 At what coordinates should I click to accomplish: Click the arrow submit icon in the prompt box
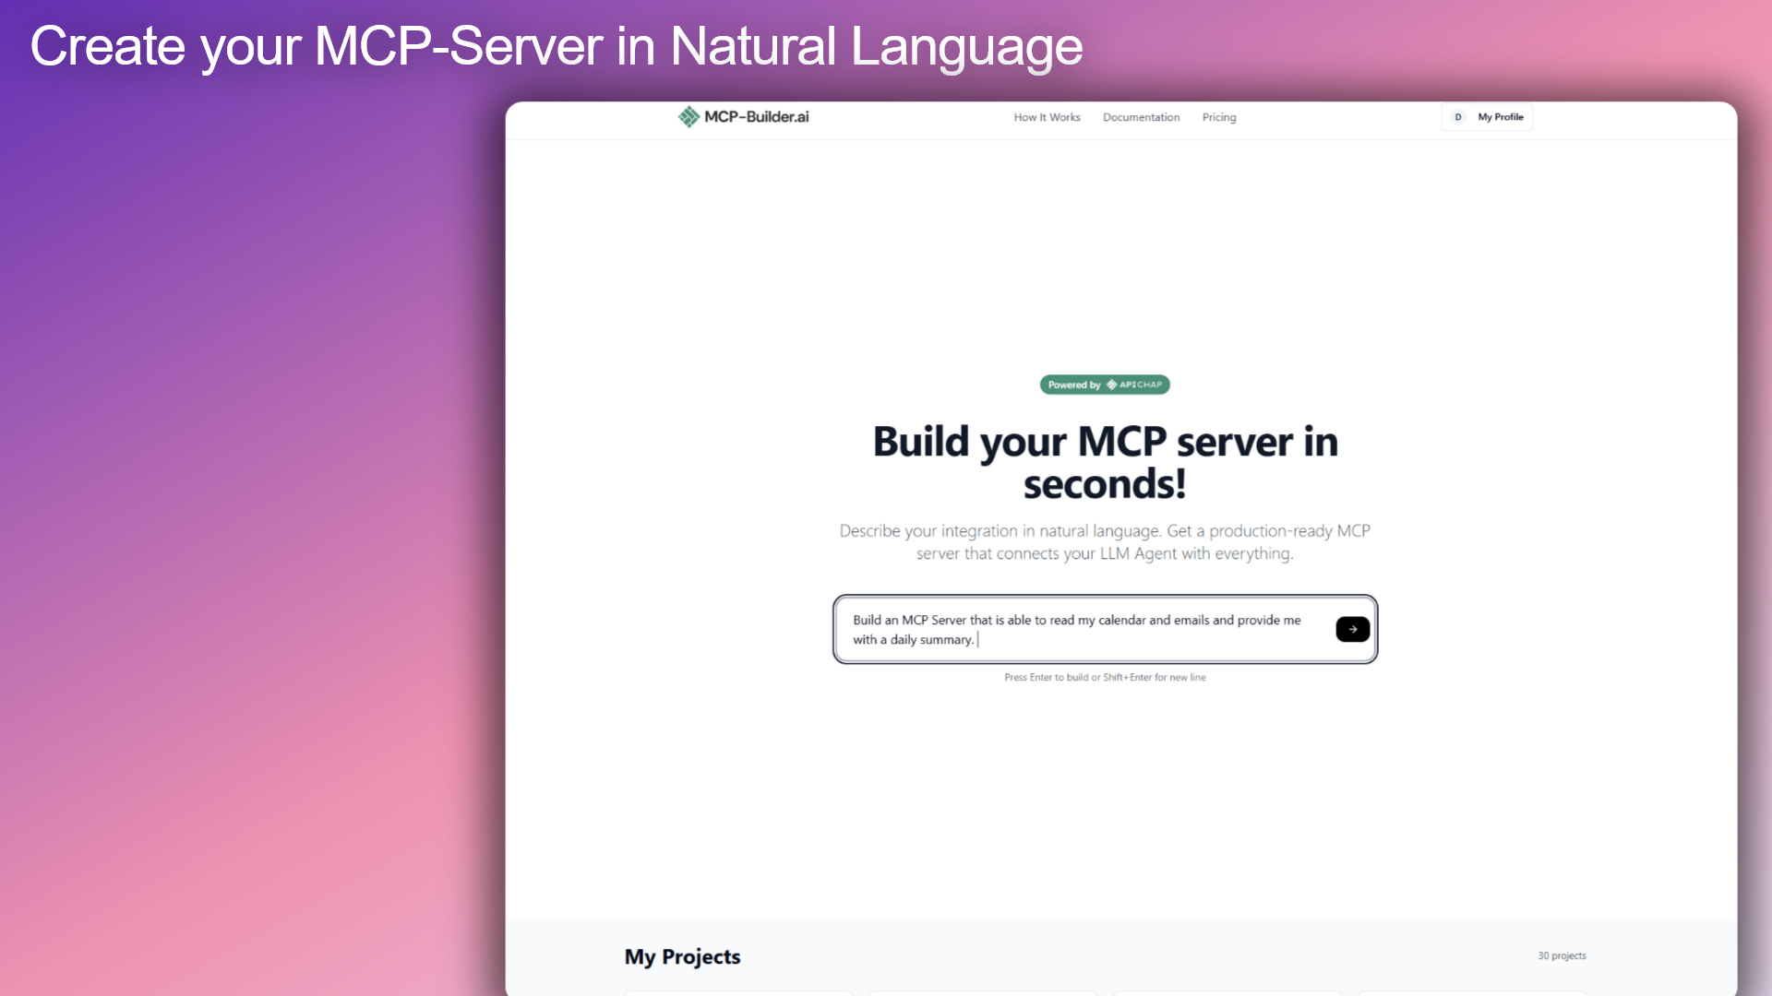click(x=1351, y=629)
